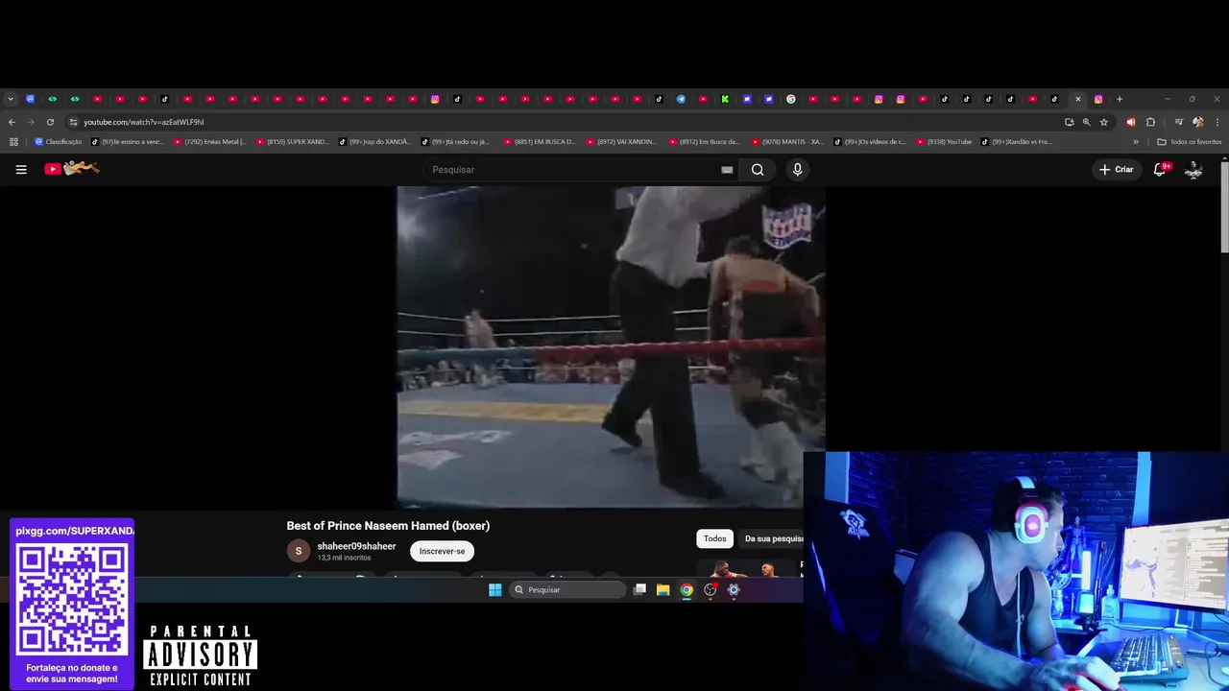Expand the tab search dropdown arrow

[x=11, y=99]
